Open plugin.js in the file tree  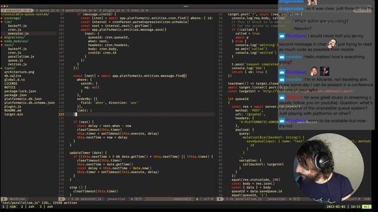tap(12, 107)
